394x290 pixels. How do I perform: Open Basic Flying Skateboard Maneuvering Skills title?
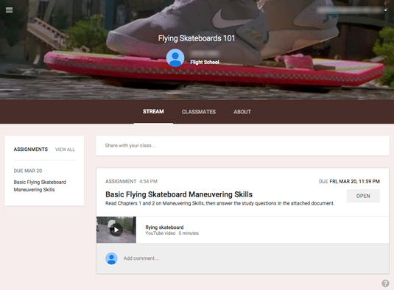[x=179, y=194]
